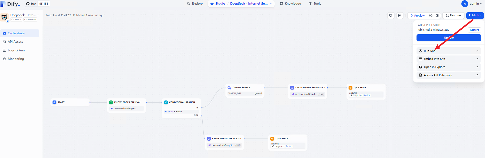Click the 'Common knowledge a...' dataset entry
The height and width of the screenshot is (158, 485).
(x=126, y=108)
